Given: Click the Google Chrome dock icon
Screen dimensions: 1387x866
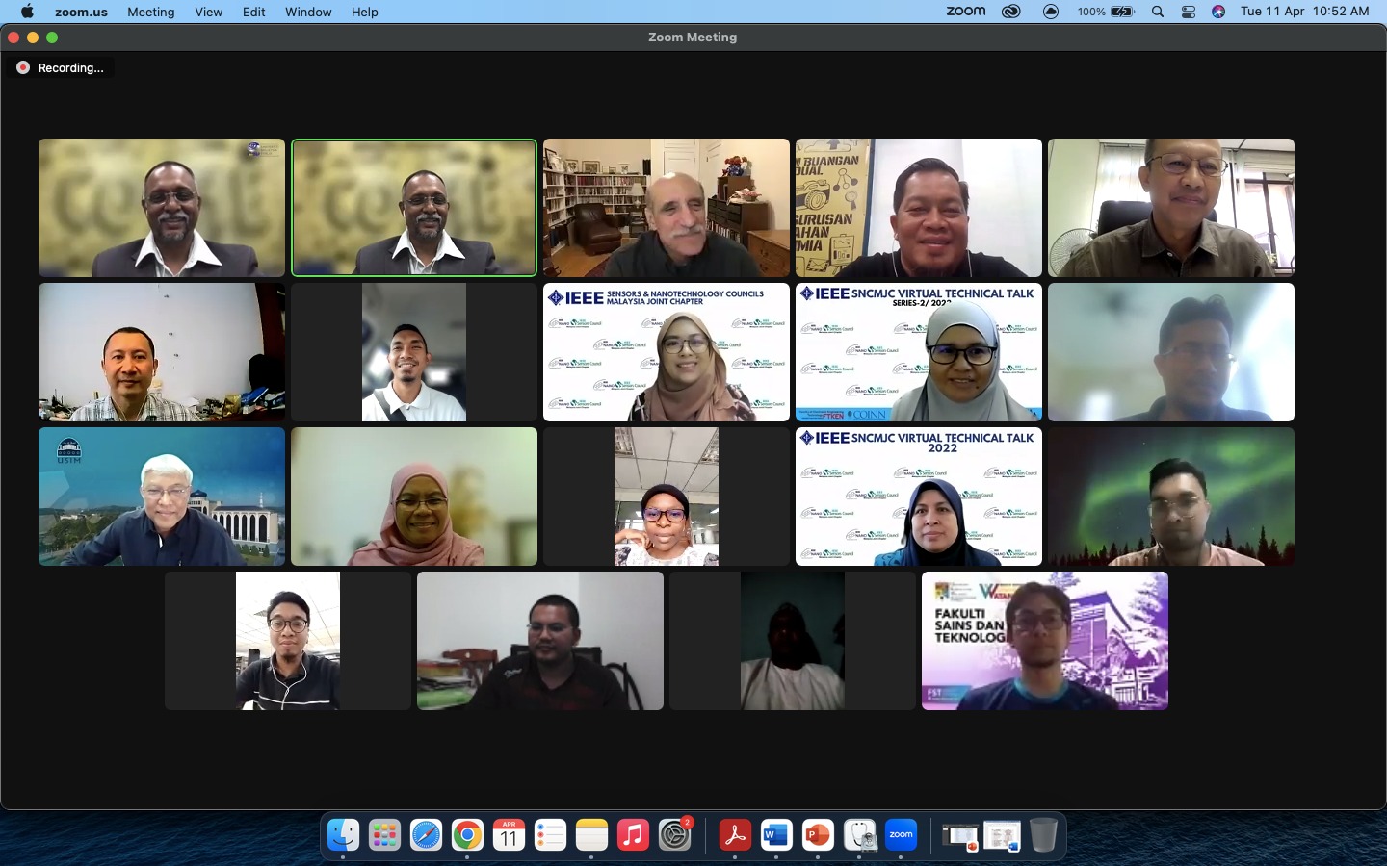Looking at the screenshot, I should point(467,835).
